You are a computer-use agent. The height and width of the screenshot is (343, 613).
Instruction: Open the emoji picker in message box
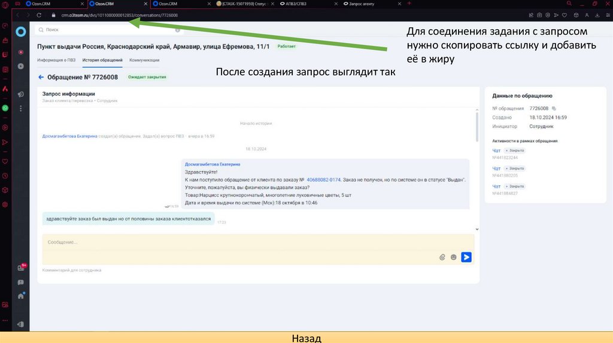click(454, 257)
